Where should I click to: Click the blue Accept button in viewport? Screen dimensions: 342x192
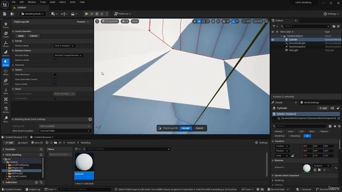pyautogui.click(x=185, y=128)
